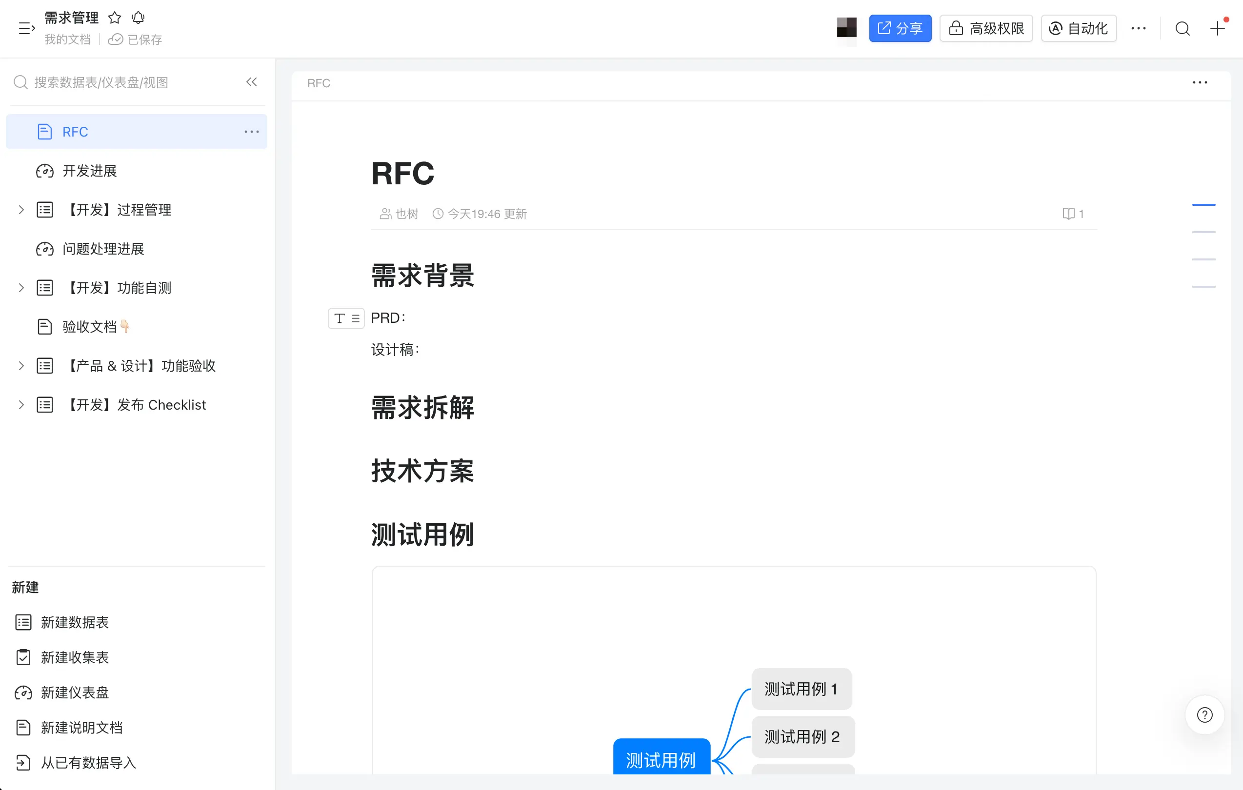
Task: Click the block type handle beside PRD
Action: (x=346, y=318)
